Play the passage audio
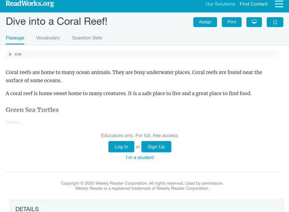The image size is (289, 212). [x=10, y=54]
